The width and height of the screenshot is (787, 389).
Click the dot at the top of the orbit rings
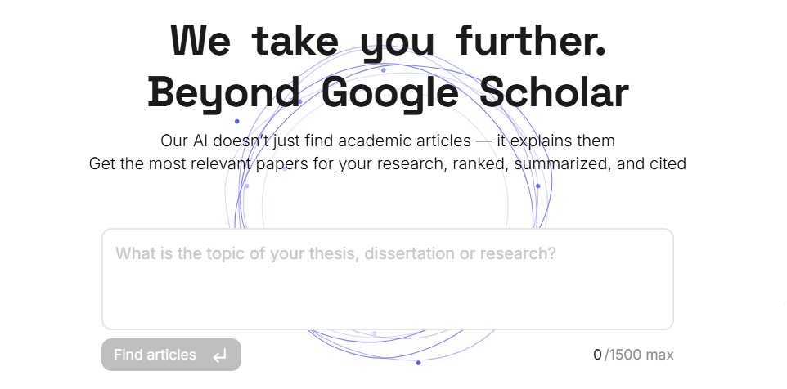tap(384, 70)
